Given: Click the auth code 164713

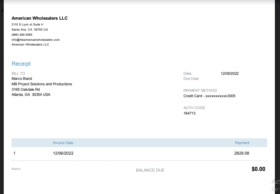Looking at the screenshot, I should 189,113.
